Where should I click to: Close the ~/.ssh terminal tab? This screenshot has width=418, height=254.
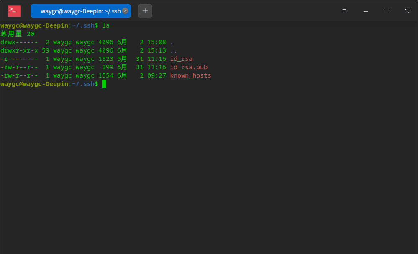(x=125, y=10)
